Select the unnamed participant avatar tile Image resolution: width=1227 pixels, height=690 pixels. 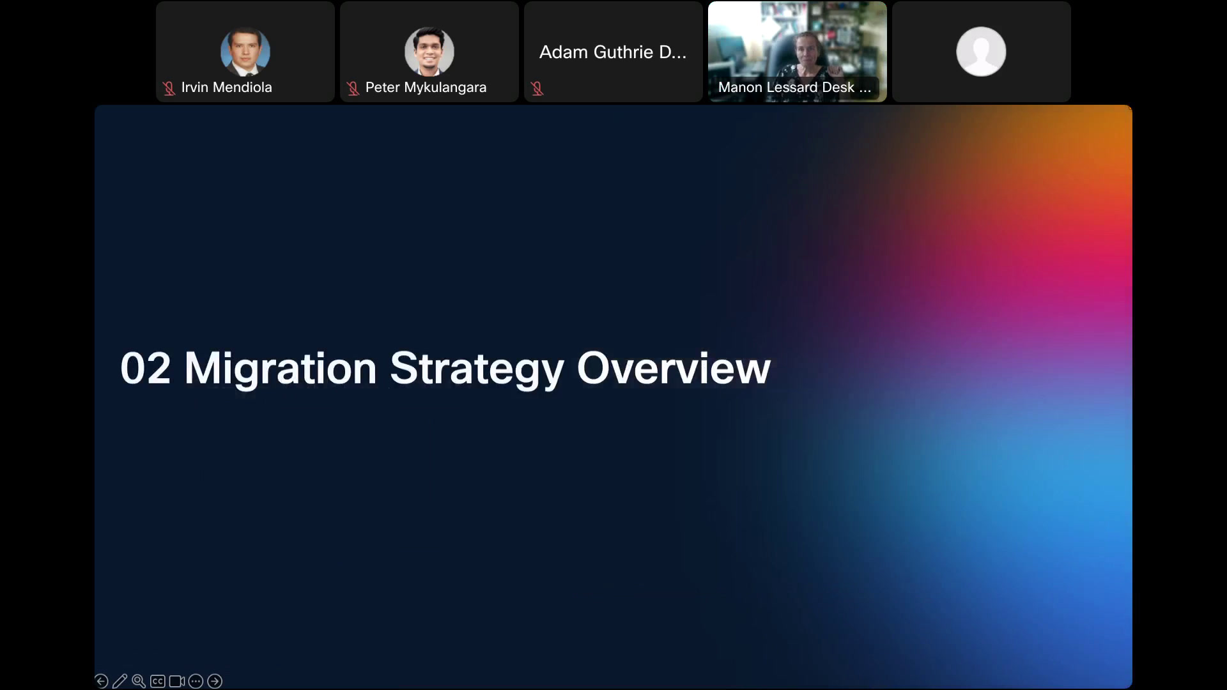point(982,52)
